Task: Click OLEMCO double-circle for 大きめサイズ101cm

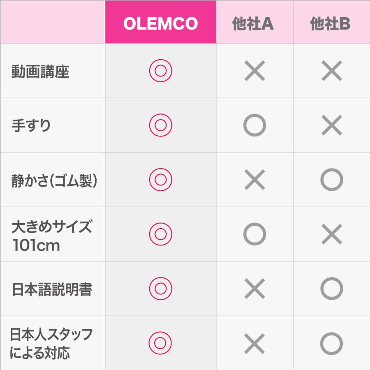Action: point(160,234)
